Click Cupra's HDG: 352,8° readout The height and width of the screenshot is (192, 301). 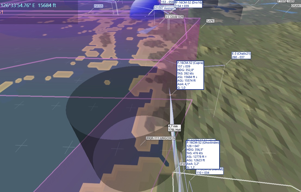pyautogui.click(x=186, y=70)
